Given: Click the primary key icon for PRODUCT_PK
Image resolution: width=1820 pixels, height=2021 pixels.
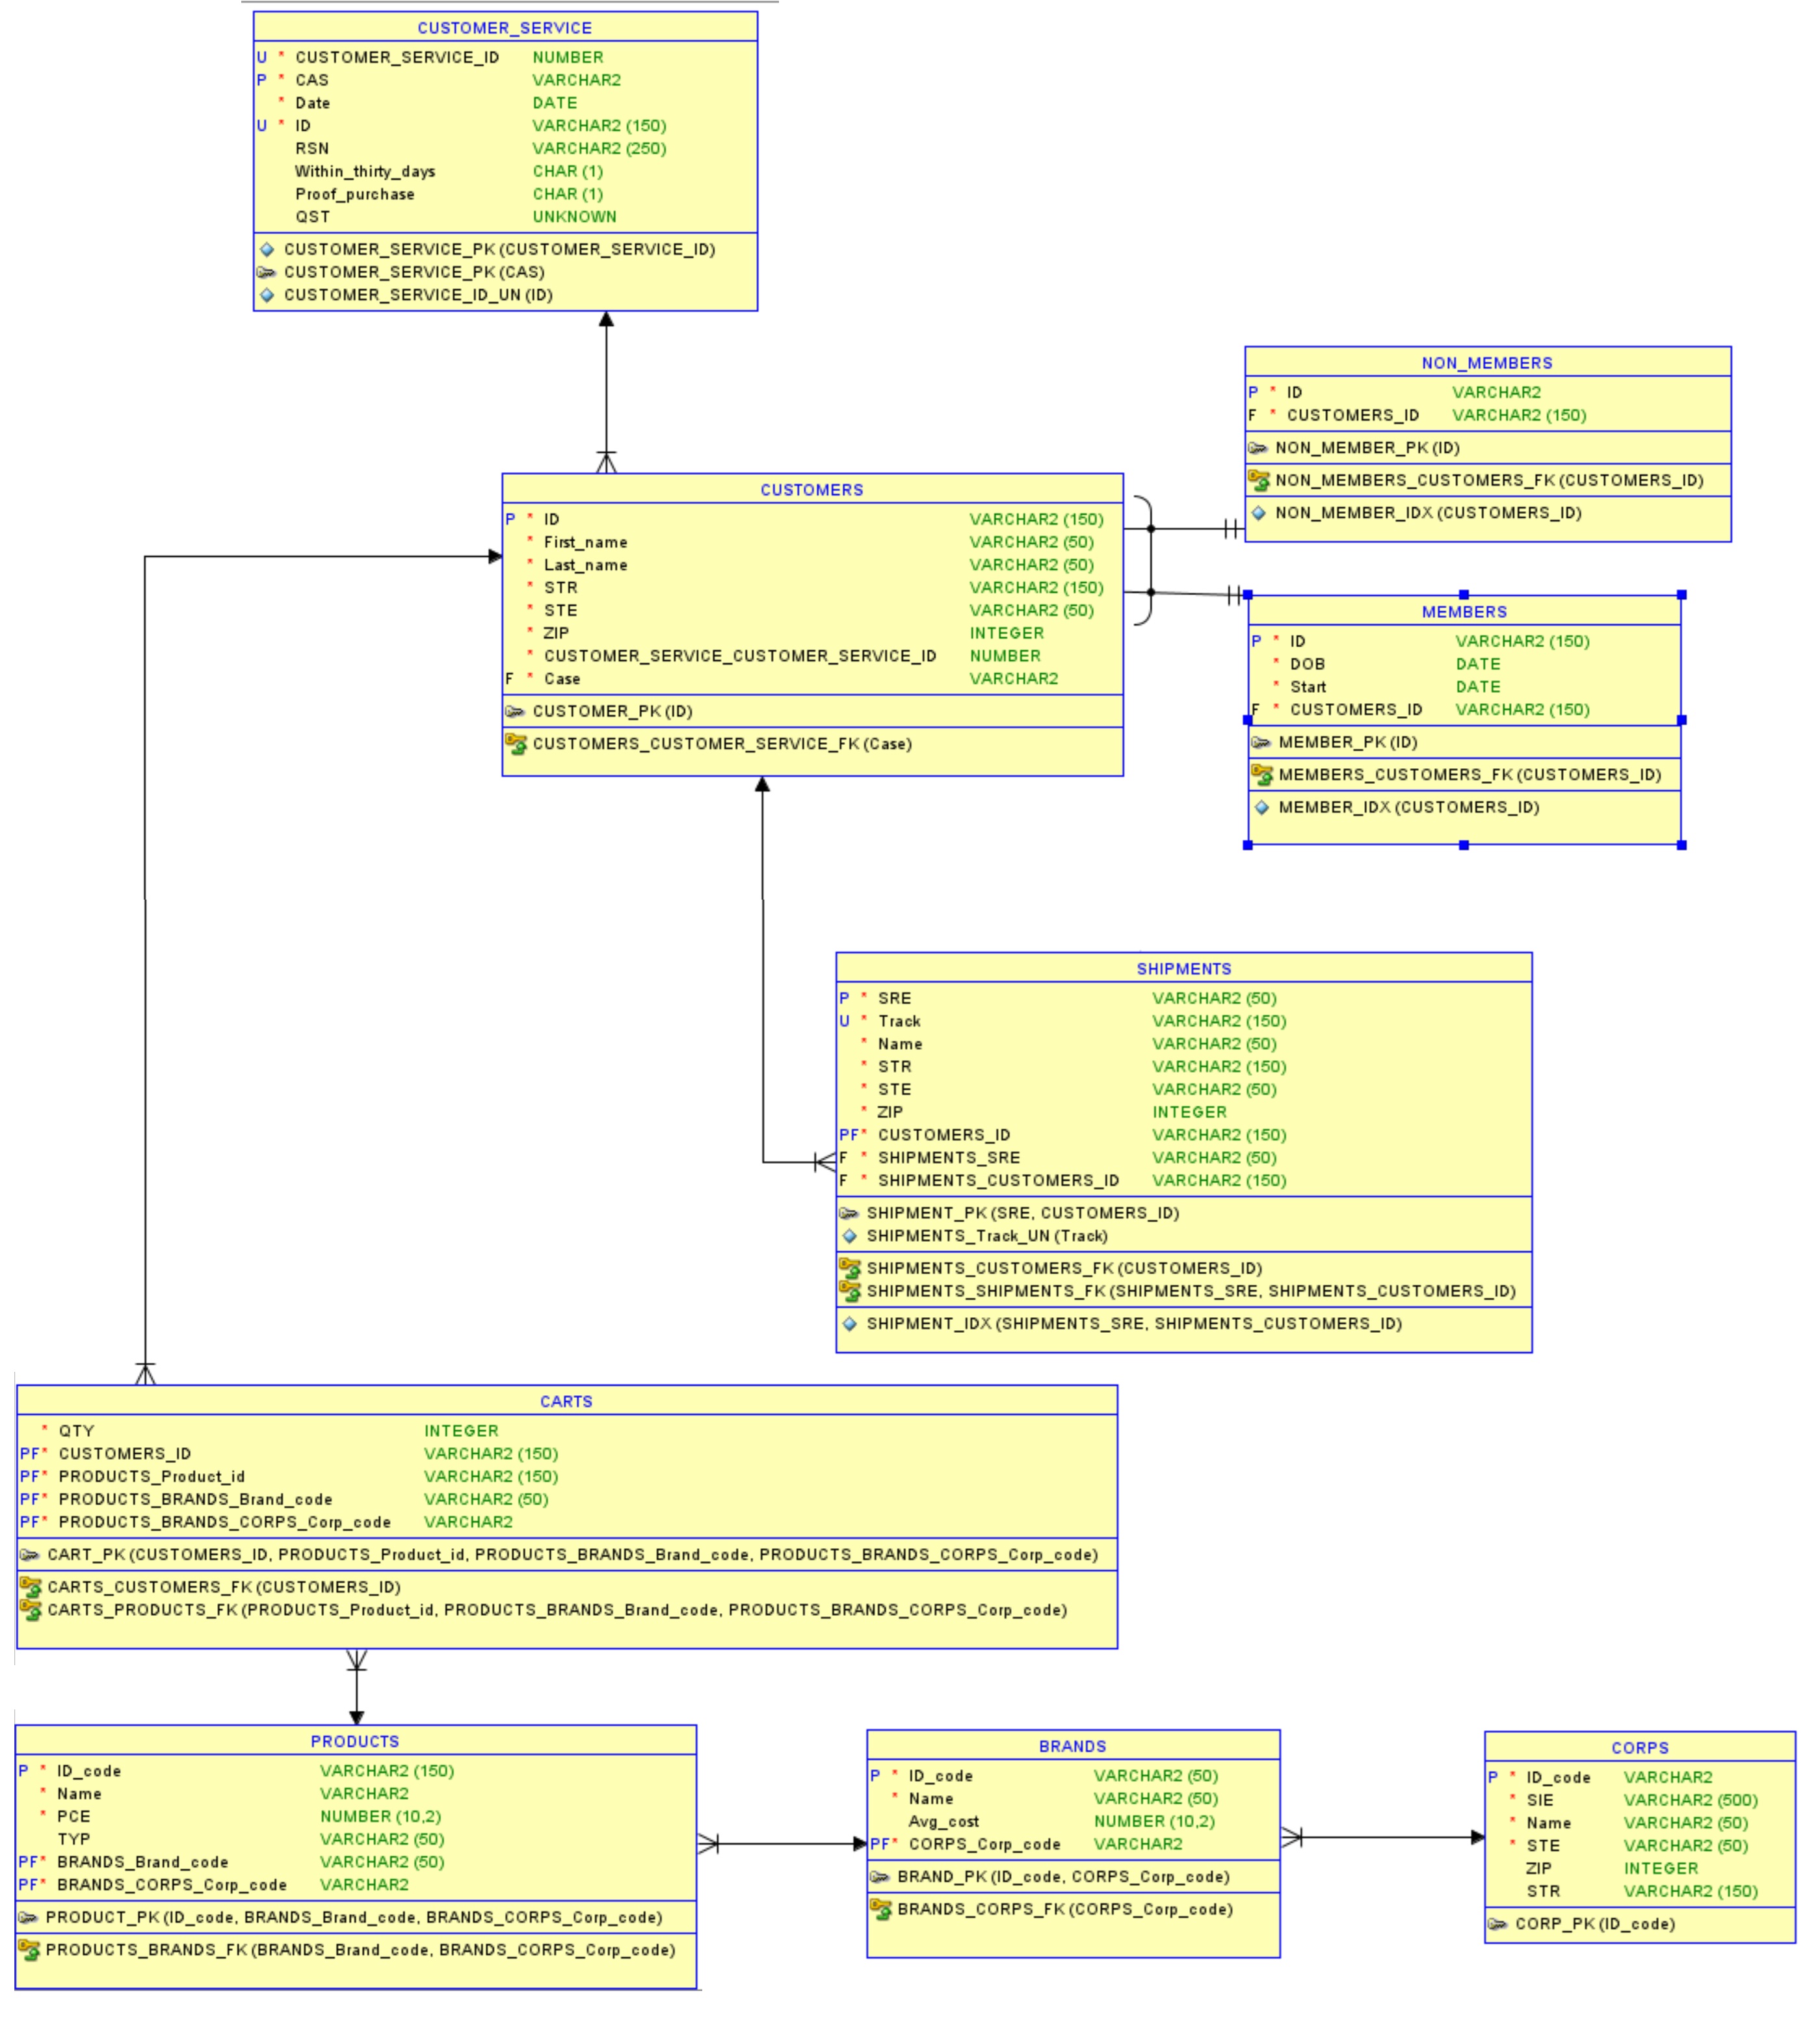Looking at the screenshot, I should point(28,1918).
